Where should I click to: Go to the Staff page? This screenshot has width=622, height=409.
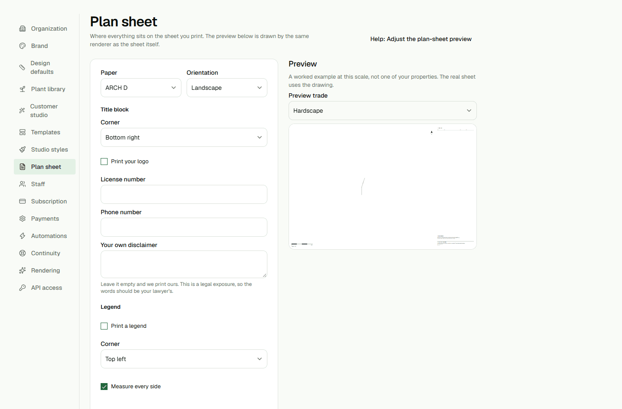click(x=44, y=184)
